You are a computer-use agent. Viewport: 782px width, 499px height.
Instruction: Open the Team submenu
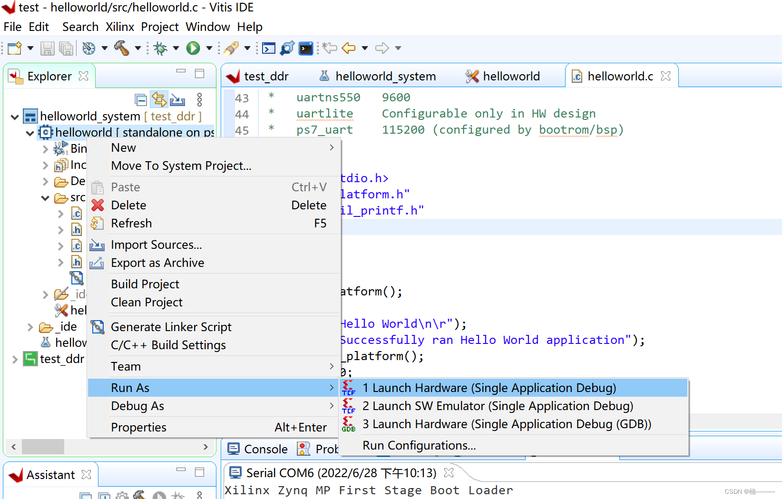214,366
